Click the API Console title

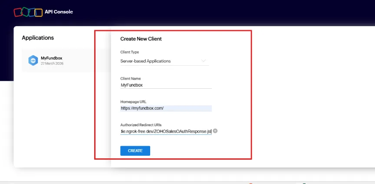pyautogui.click(x=59, y=12)
